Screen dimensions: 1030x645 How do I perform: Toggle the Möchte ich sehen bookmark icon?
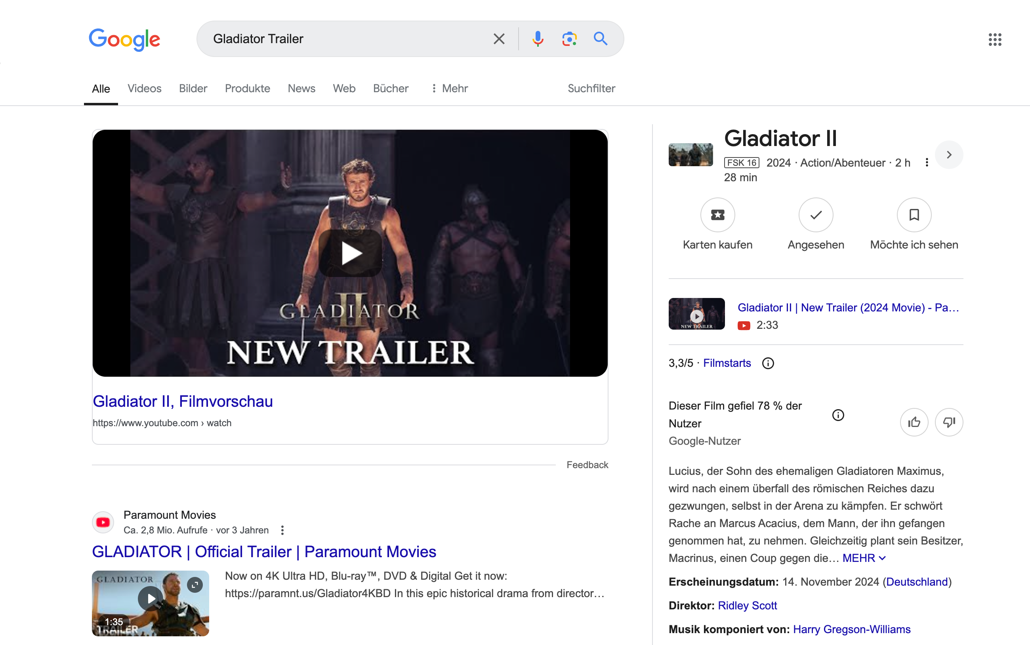click(x=912, y=215)
